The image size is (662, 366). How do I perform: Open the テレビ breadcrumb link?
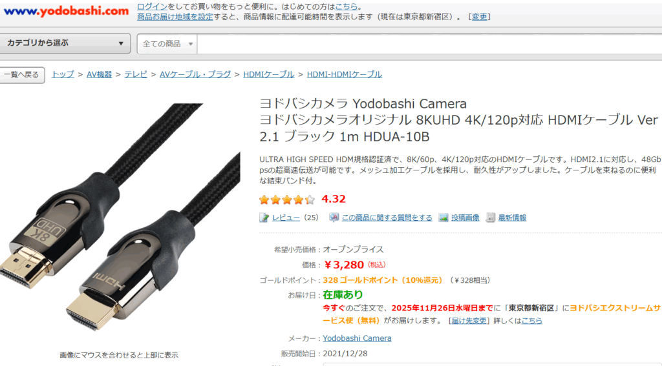click(136, 74)
